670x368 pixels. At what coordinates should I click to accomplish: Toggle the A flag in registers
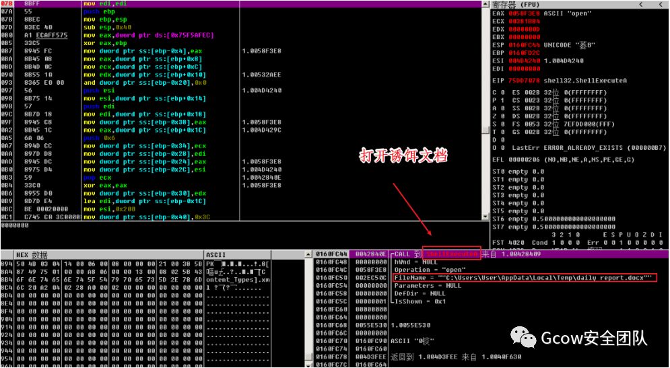pyautogui.click(x=502, y=108)
